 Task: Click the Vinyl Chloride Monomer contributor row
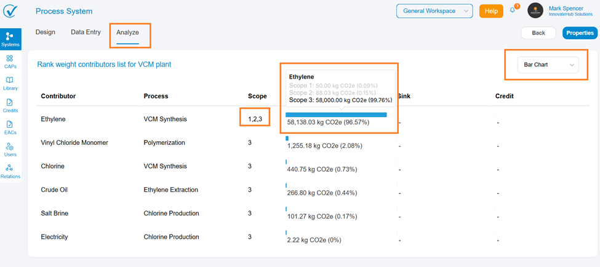pos(74,143)
